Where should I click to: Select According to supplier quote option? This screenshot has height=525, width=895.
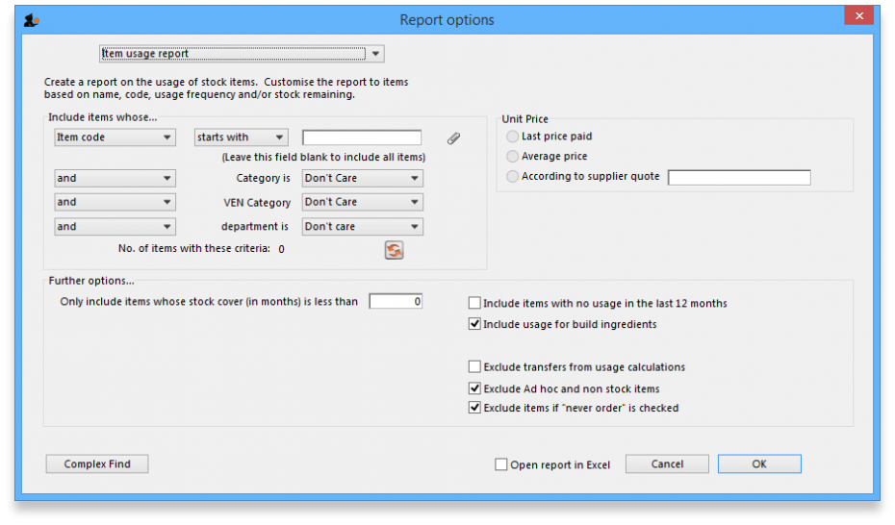click(x=512, y=176)
